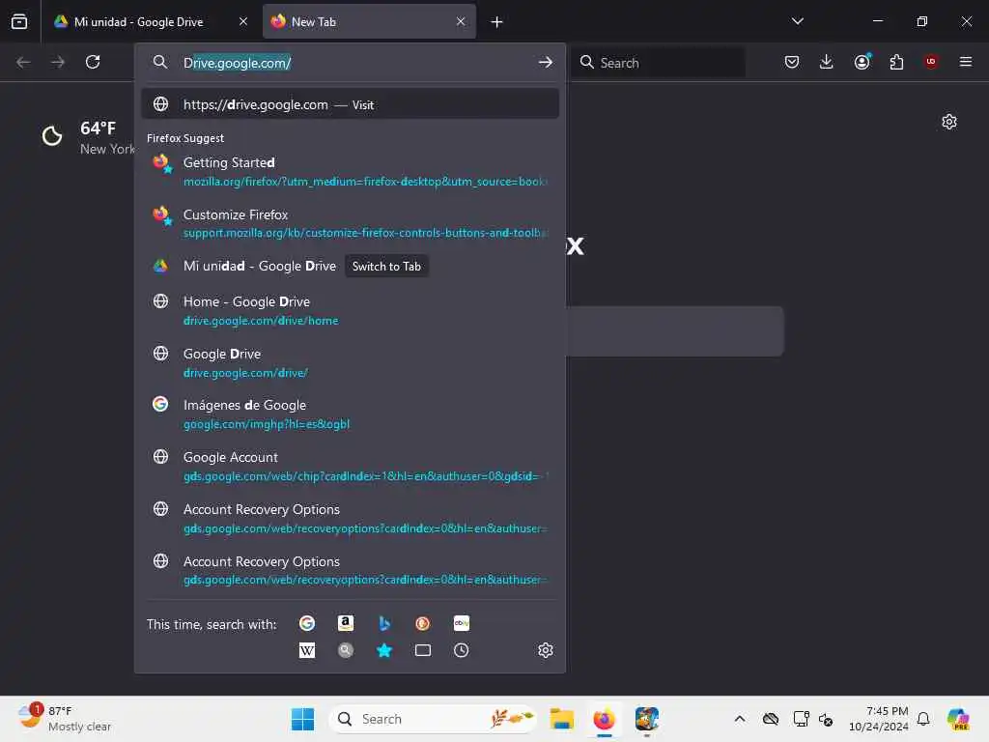The height and width of the screenshot is (742, 989).
Task: Search open Tabs using the tab icon
Action: coord(423,650)
